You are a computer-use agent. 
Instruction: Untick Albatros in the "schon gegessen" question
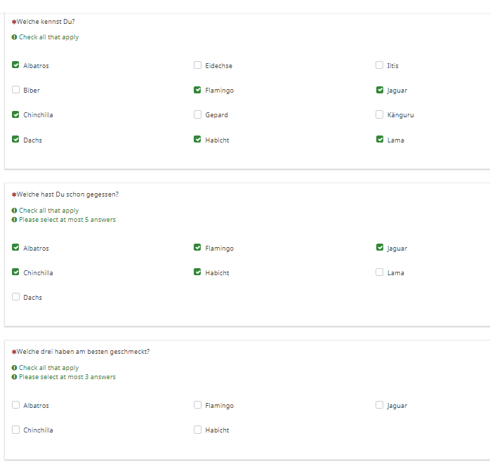click(x=16, y=248)
